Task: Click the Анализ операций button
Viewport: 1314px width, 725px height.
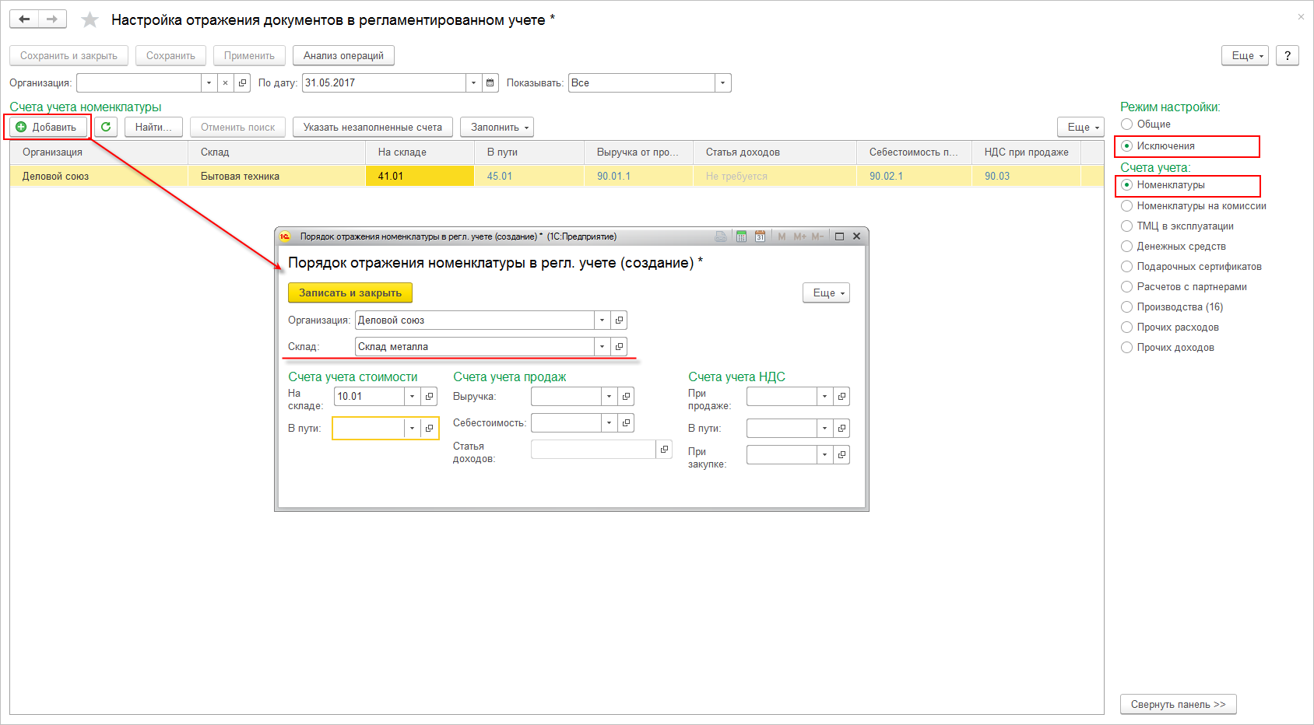Action: [343, 55]
